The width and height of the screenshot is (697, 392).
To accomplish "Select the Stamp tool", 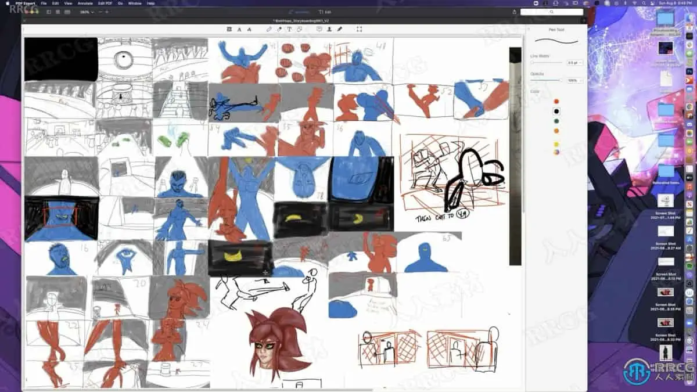I will [x=329, y=29].
